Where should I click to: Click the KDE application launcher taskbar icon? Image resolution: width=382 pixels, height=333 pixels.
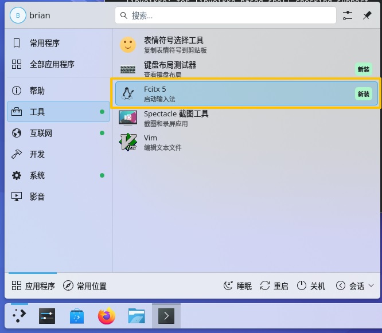pos(20,316)
